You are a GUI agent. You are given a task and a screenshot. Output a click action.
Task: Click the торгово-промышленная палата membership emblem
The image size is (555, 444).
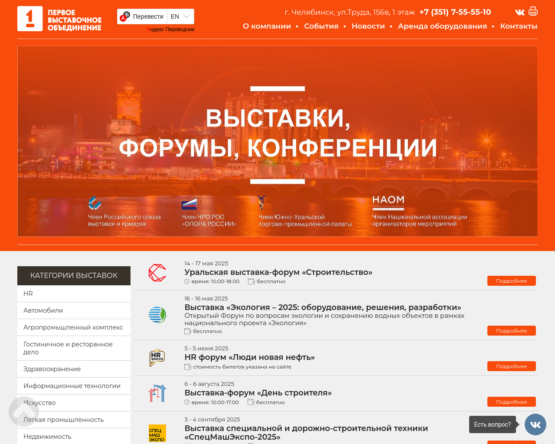[x=261, y=202]
